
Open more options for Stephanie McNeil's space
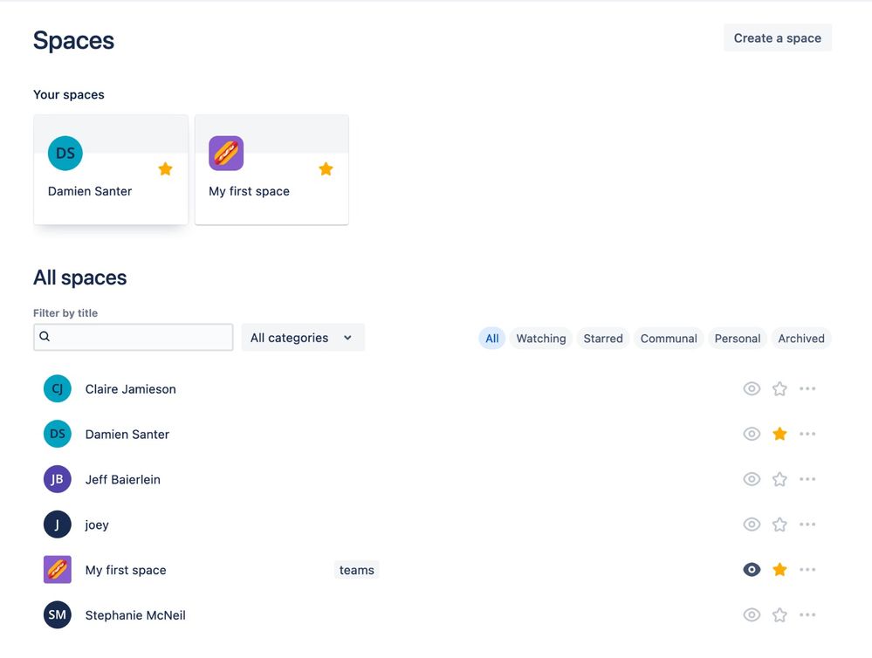[x=807, y=614]
